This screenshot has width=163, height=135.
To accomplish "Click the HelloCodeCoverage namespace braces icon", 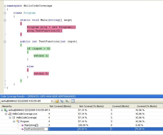I will pos(14,118).
